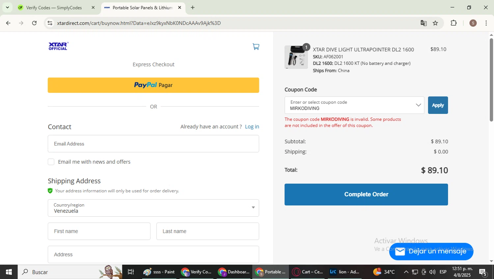Expand the coupon code selection chevron

(418, 105)
